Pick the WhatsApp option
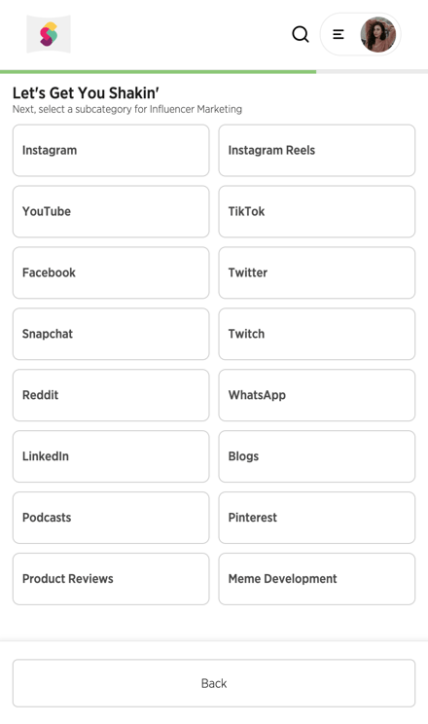 pyautogui.click(x=317, y=395)
